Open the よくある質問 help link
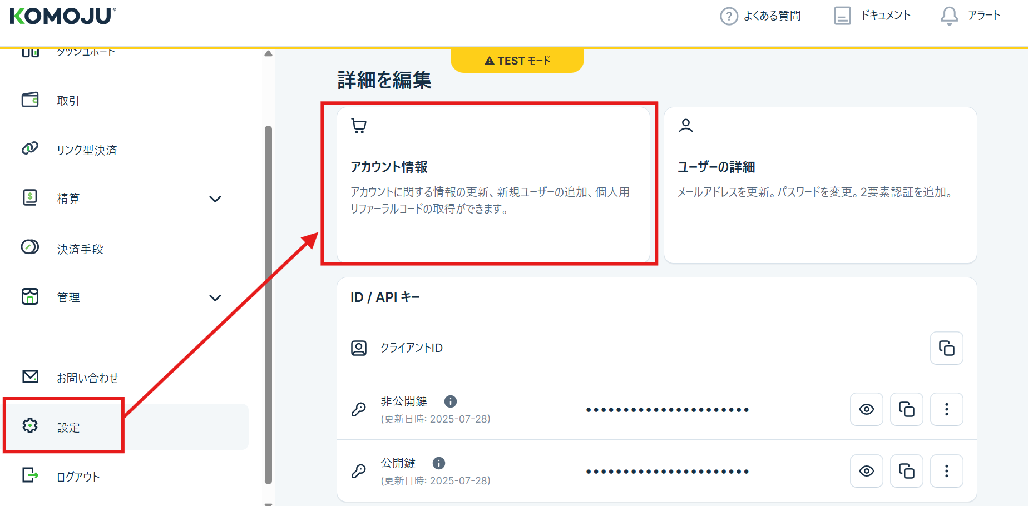Image resolution: width=1028 pixels, height=506 pixels. pyautogui.click(x=760, y=16)
